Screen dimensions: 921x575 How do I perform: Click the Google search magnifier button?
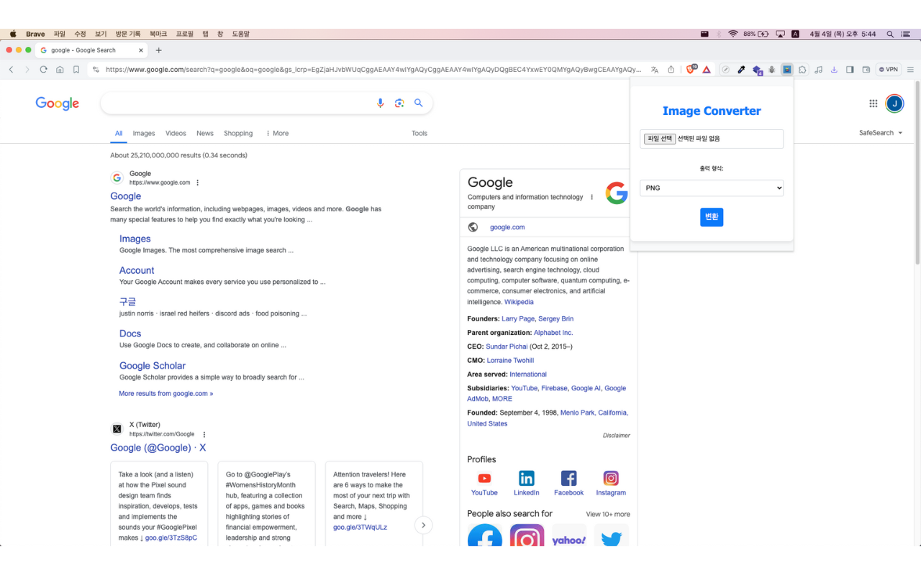(419, 103)
